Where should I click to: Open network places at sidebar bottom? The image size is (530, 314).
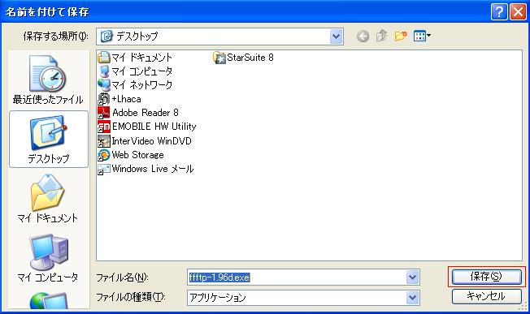[x=48, y=301]
